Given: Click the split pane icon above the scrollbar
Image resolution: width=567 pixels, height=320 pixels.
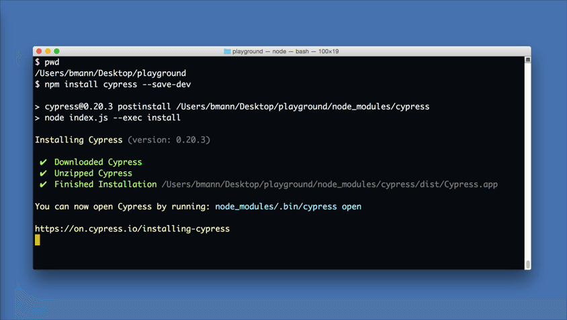Looking at the screenshot, I should pyautogui.click(x=527, y=59).
